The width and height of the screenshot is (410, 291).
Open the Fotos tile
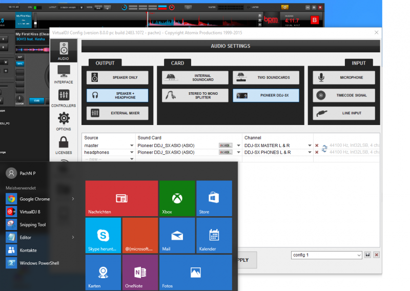[196, 273]
